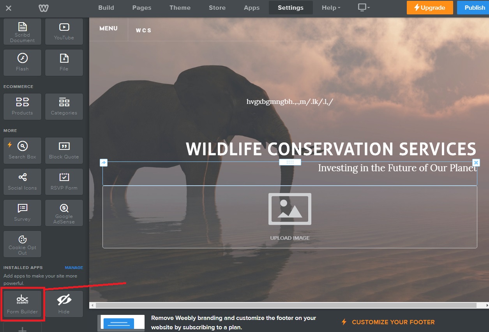
Task: Select the Products ecommerce element
Action: [22, 106]
